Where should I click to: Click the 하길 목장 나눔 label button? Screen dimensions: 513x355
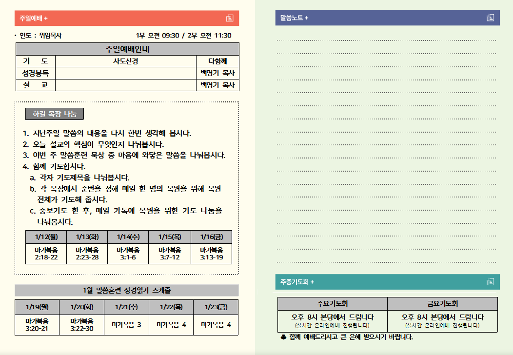(55, 114)
